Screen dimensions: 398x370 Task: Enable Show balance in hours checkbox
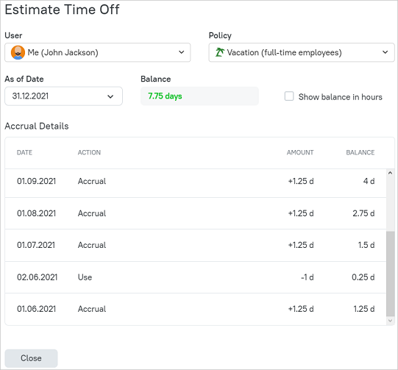(289, 96)
